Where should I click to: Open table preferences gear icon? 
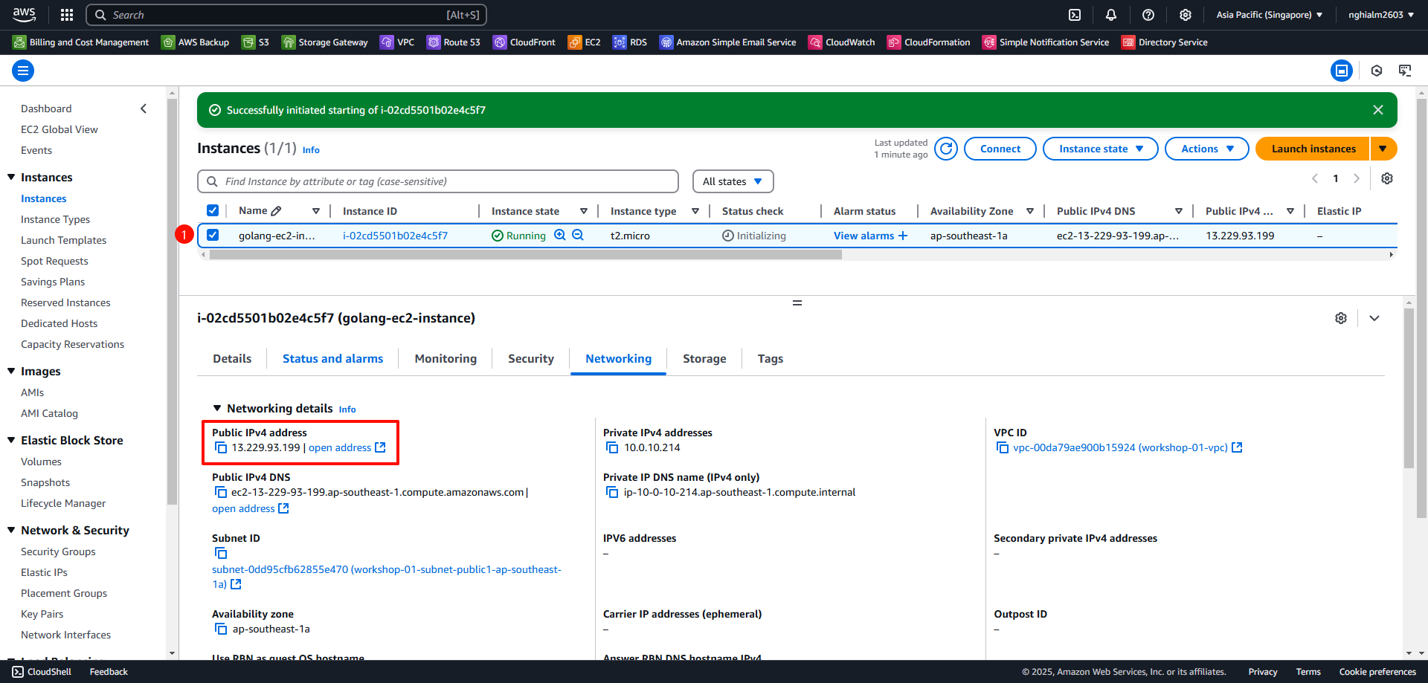pos(1387,178)
